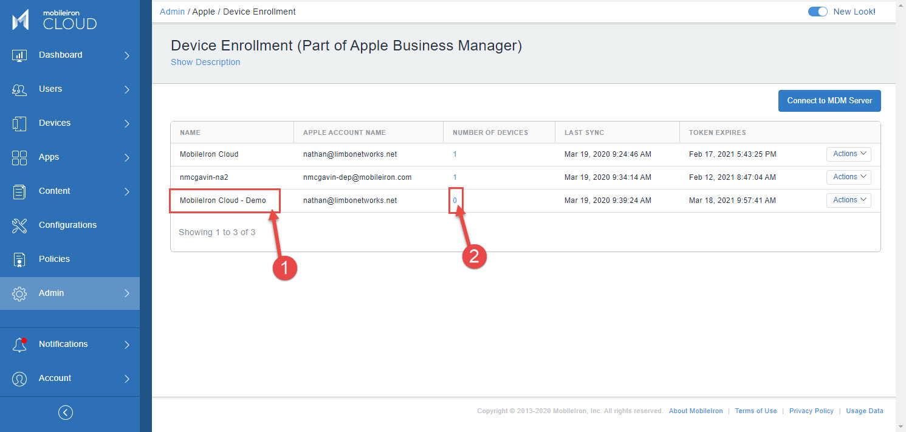
Task: Open the Content section
Action: 54,191
